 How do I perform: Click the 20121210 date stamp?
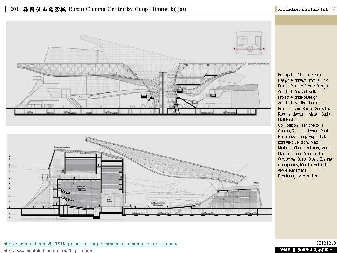coord(326,243)
